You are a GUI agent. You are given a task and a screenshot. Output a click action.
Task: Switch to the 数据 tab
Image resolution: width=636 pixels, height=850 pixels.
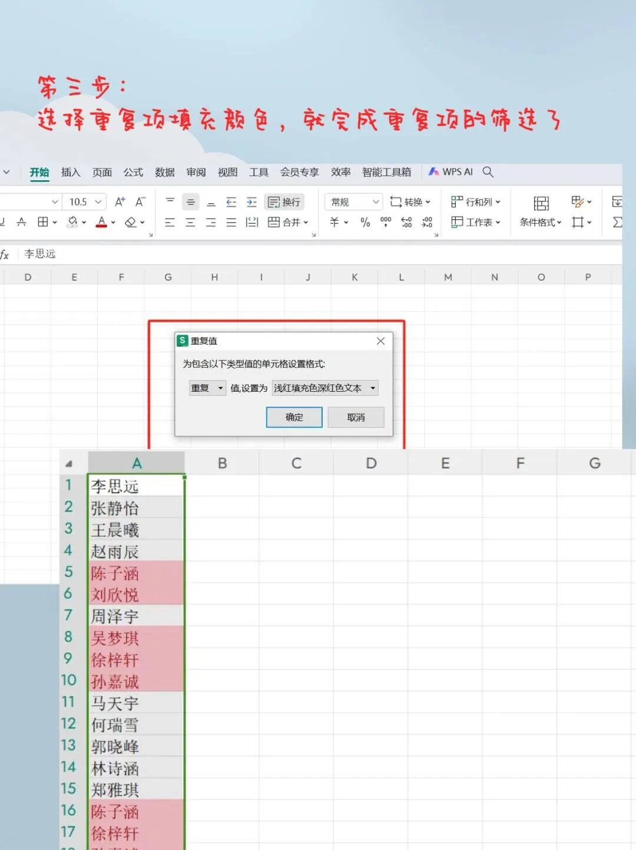165,172
